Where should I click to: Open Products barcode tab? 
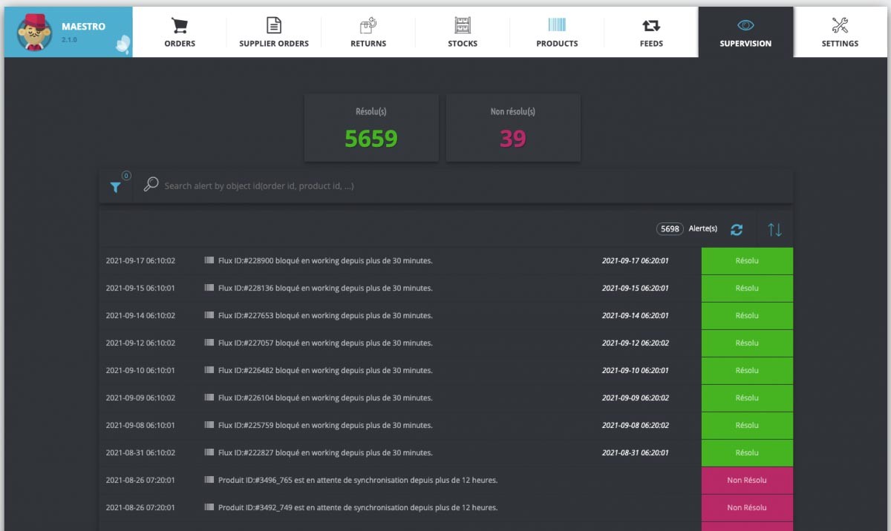click(x=557, y=33)
